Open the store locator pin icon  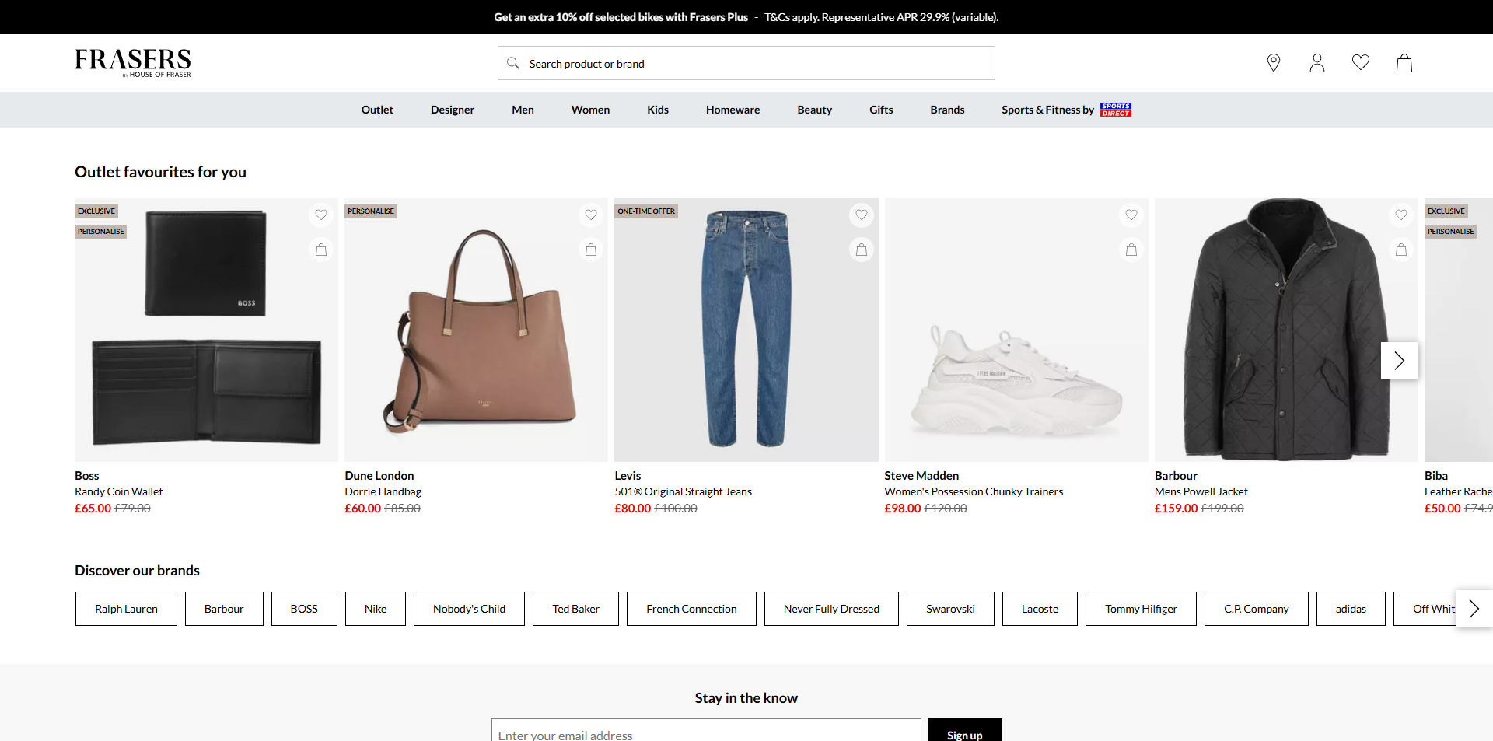1273,63
